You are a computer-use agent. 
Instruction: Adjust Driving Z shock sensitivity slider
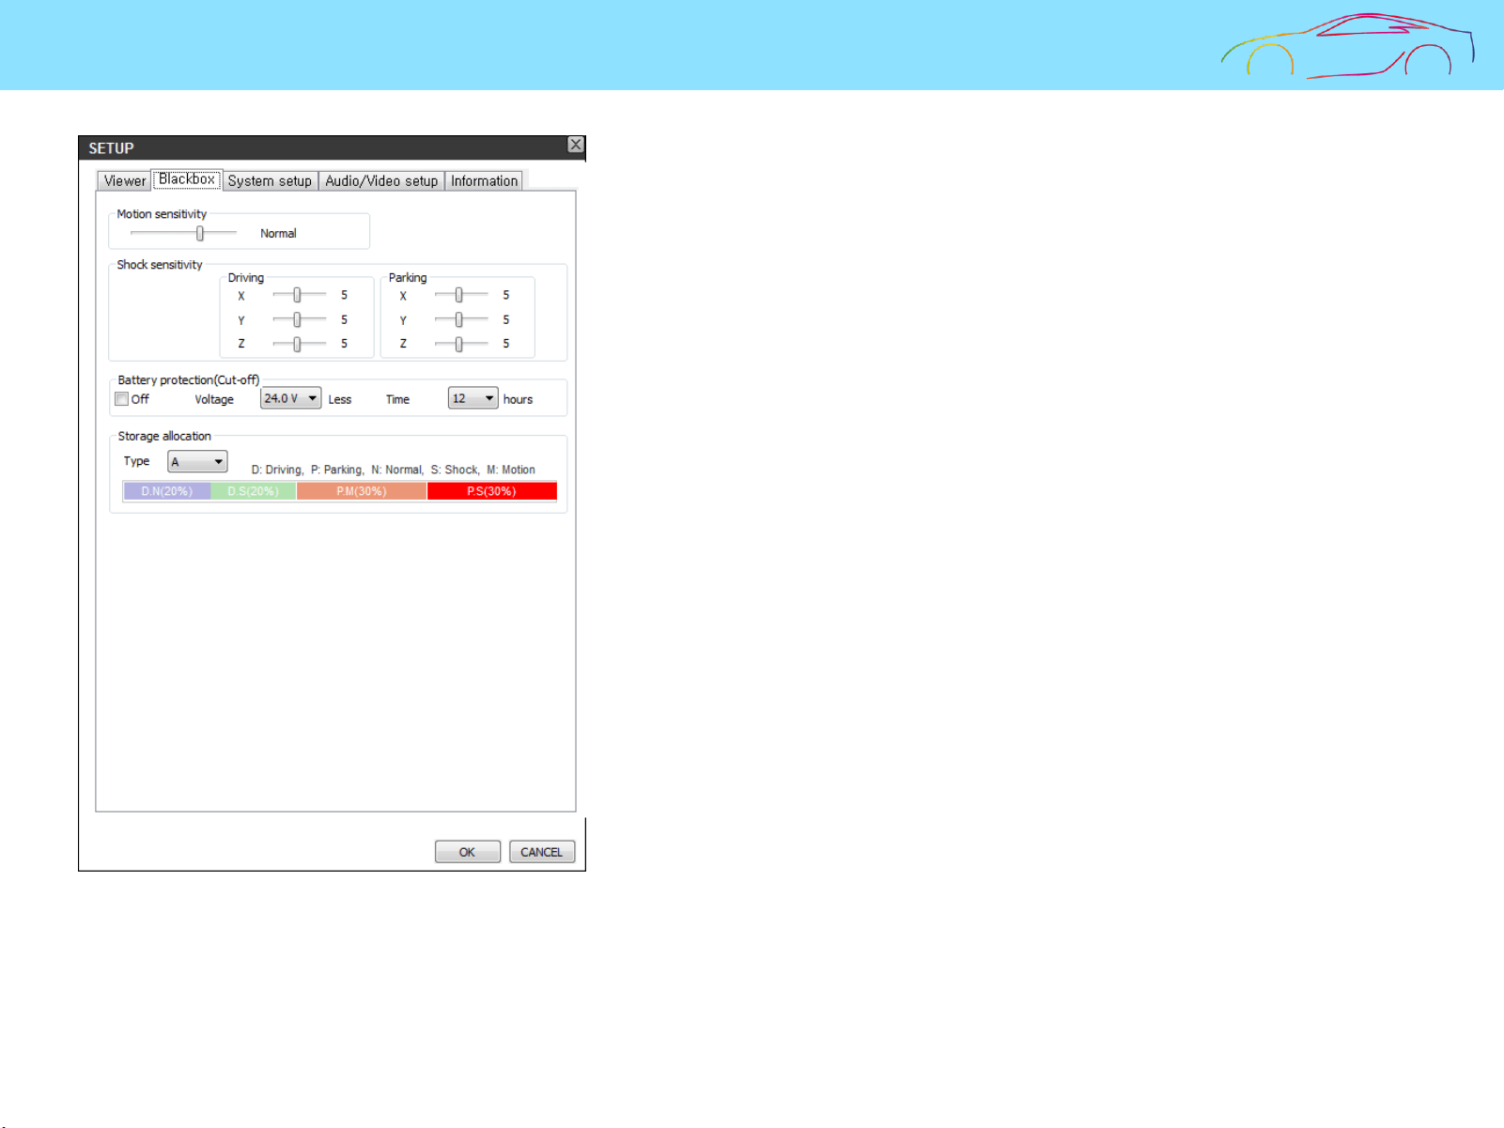pyautogui.click(x=299, y=344)
